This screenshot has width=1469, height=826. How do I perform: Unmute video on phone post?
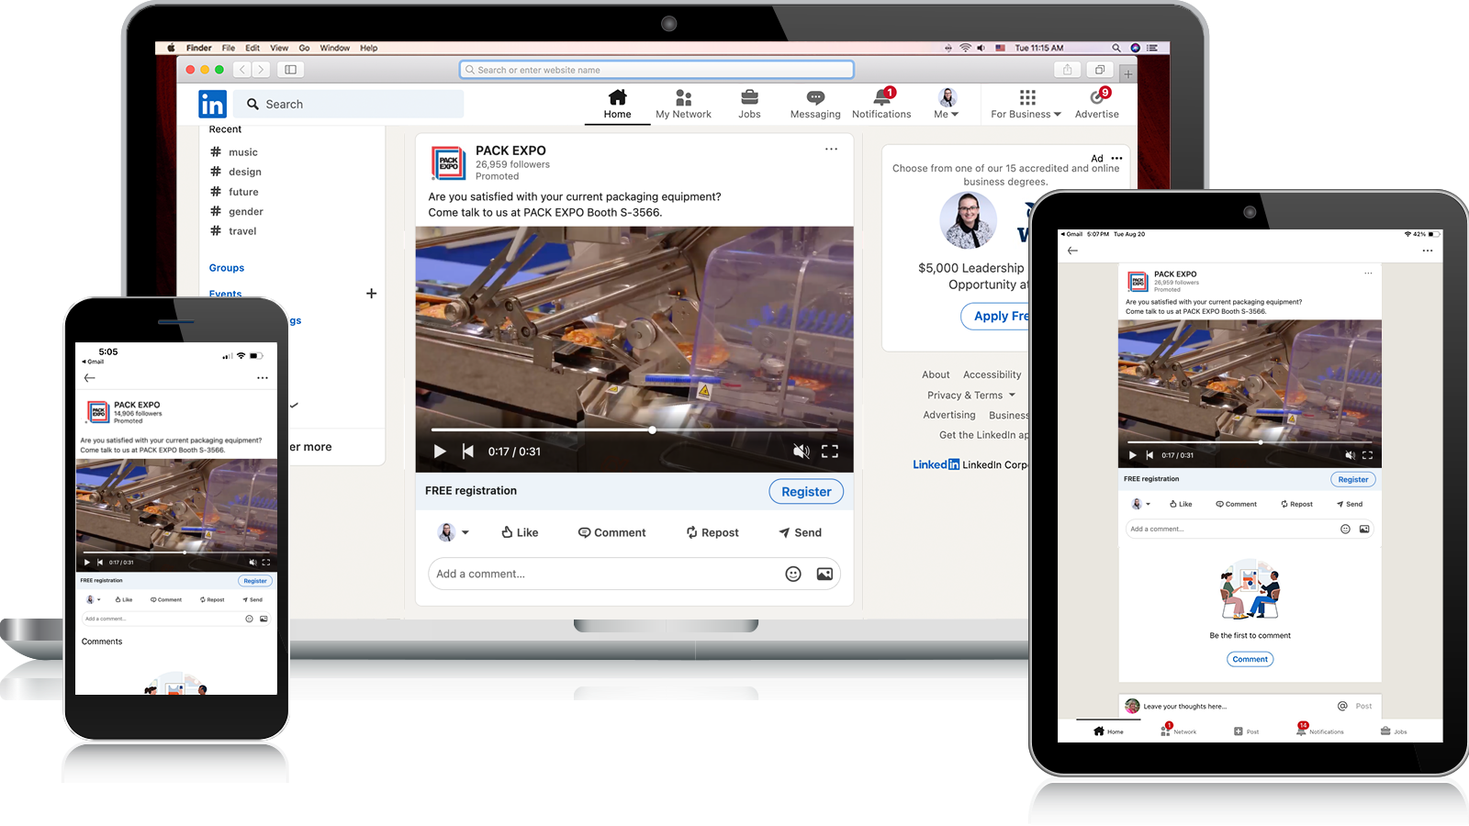(252, 563)
